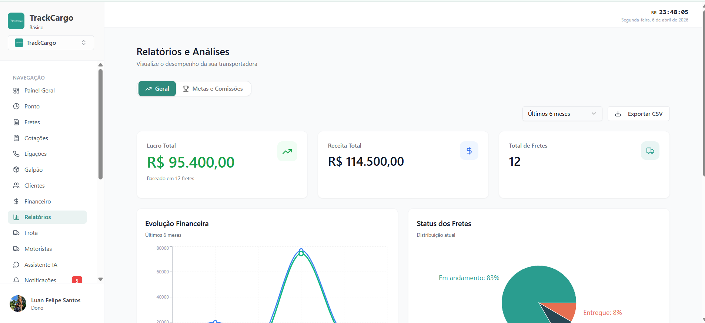The height and width of the screenshot is (323, 705).
Task: Click the Receita Total dollar icon
Action: click(x=469, y=151)
